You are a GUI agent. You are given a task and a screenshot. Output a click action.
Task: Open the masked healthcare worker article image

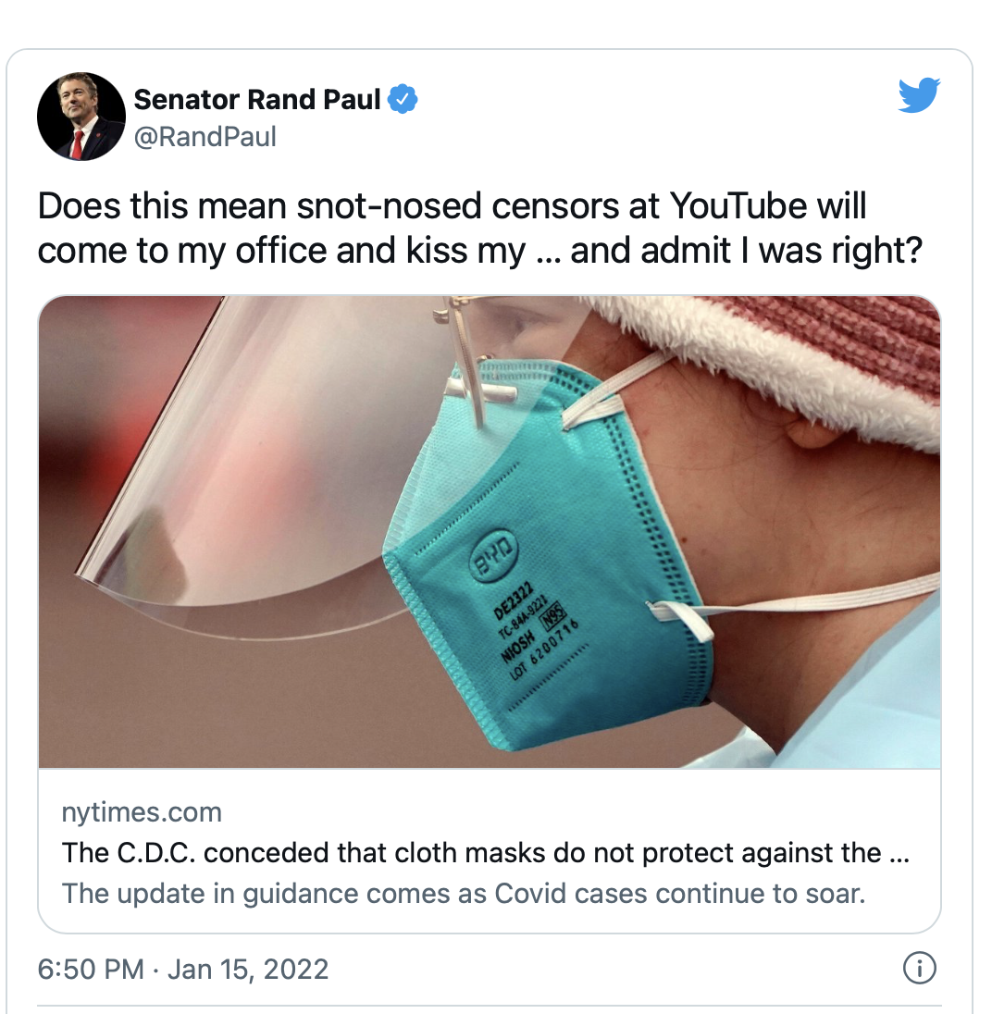490,532
